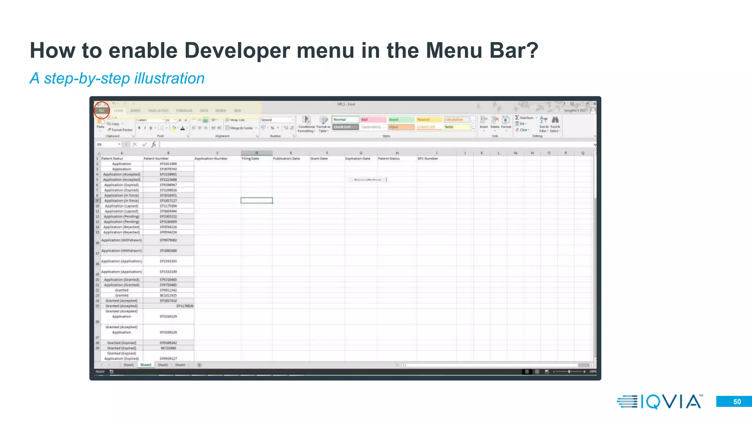The width and height of the screenshot is (752, 423).
Task: Add a new sheet with plus icon
Action: [199, 365]
